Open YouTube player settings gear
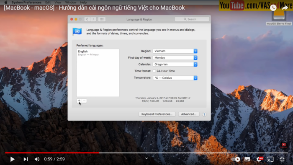This screenshot has height=165, width=293. [x=260, y=159]
